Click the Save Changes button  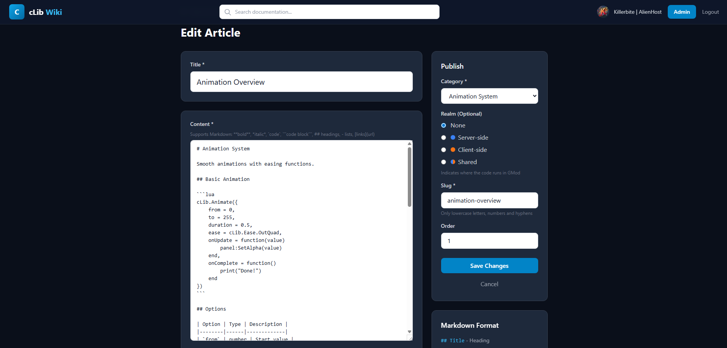[x=489, y=266]
